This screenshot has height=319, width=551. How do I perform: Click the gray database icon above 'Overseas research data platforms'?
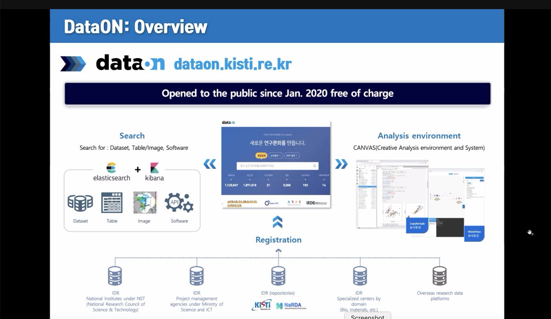[x=439, y=276]
